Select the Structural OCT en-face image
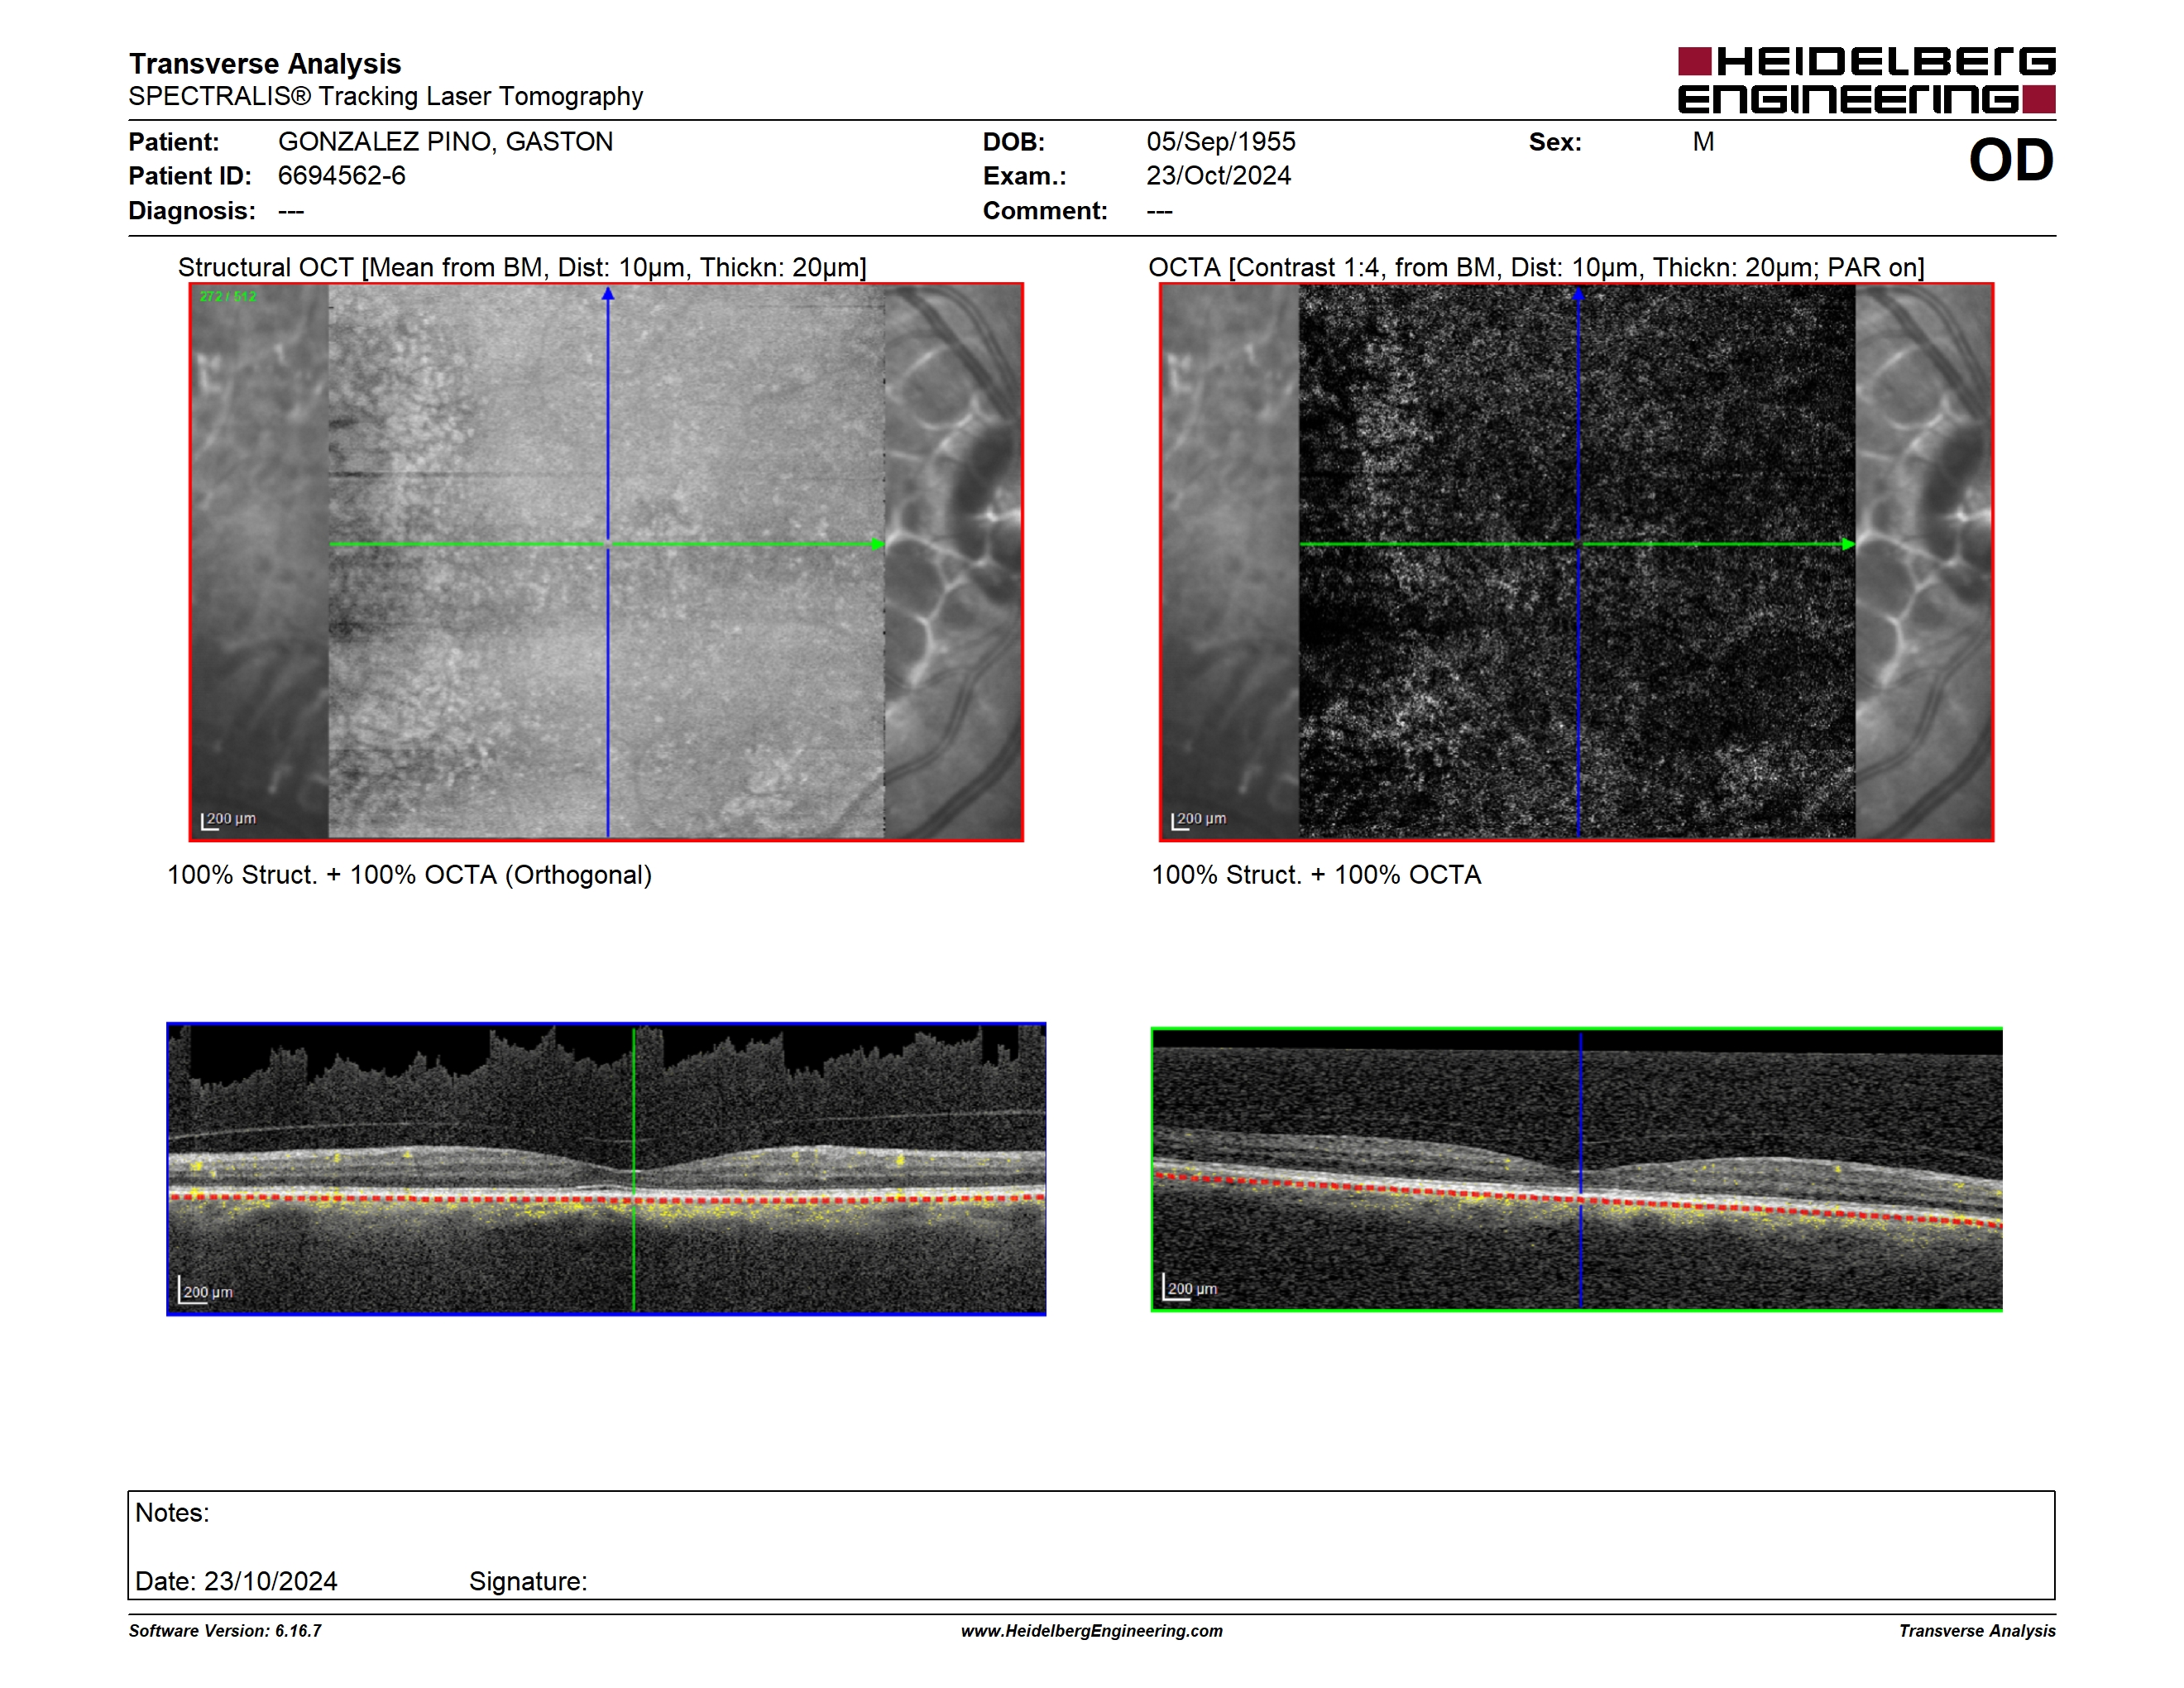2184x1688 pixels. [x=606, y=562]
